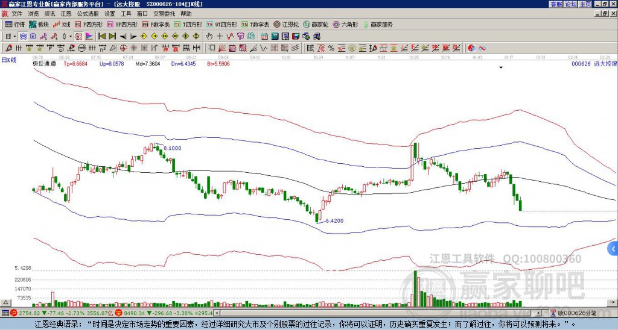The height and width of the screenshot is (330, 618).
Task: Open the 工具 menu
Action: click(126, 14)
